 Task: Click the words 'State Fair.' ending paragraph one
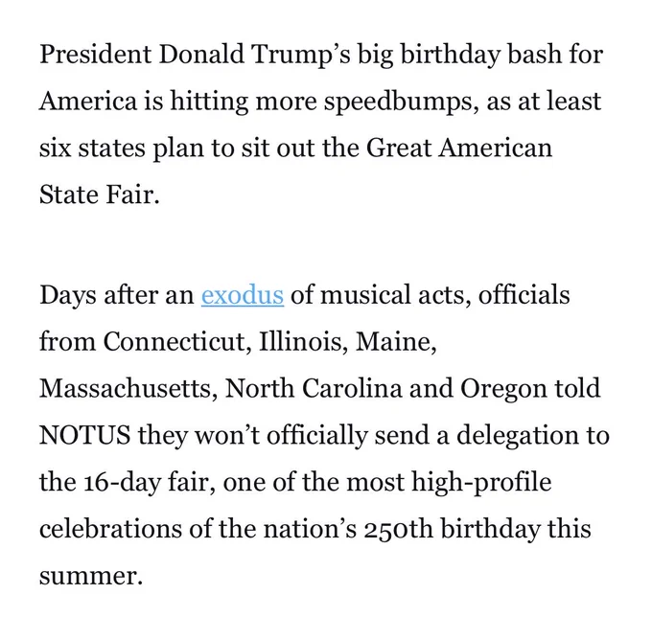tap(100, 194)
